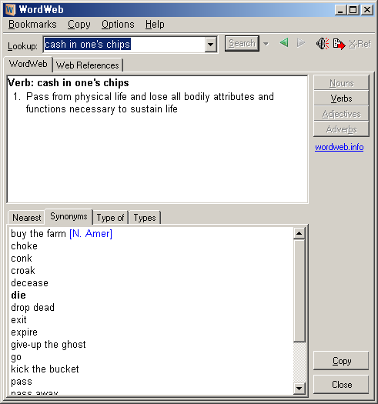Select synonym 'give-up the ghost'
Viewport: 378px width, 404px height.
tap(49, 345)
